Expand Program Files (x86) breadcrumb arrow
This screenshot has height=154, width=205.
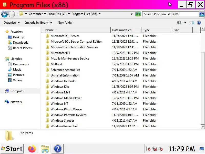99,14
